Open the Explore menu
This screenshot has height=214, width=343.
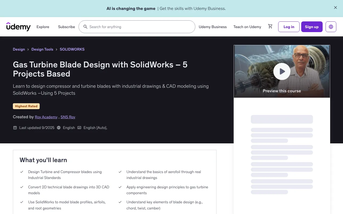43,27
